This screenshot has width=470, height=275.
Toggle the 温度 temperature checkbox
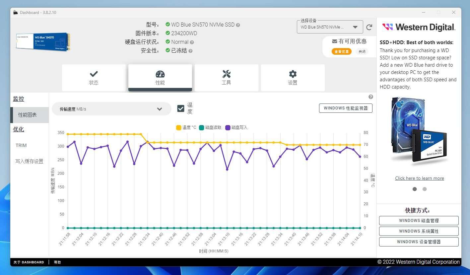click(x=181, y=108)
